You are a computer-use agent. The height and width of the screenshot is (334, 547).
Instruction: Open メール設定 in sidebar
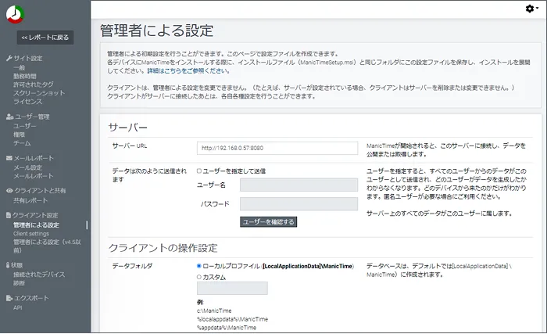tap(27, 167)
